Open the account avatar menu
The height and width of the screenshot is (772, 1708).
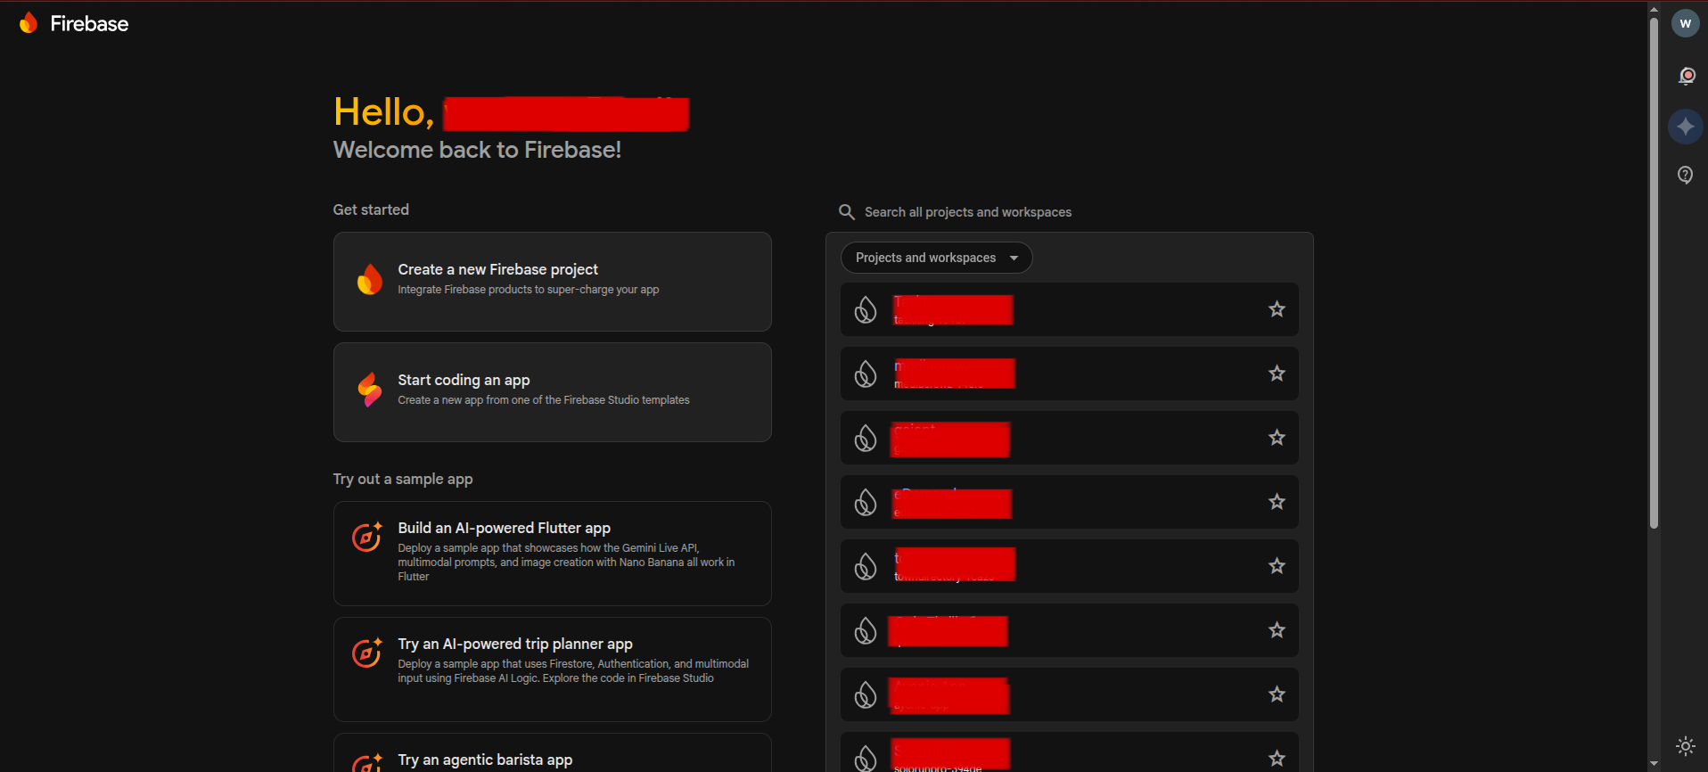click(1685, 24)
